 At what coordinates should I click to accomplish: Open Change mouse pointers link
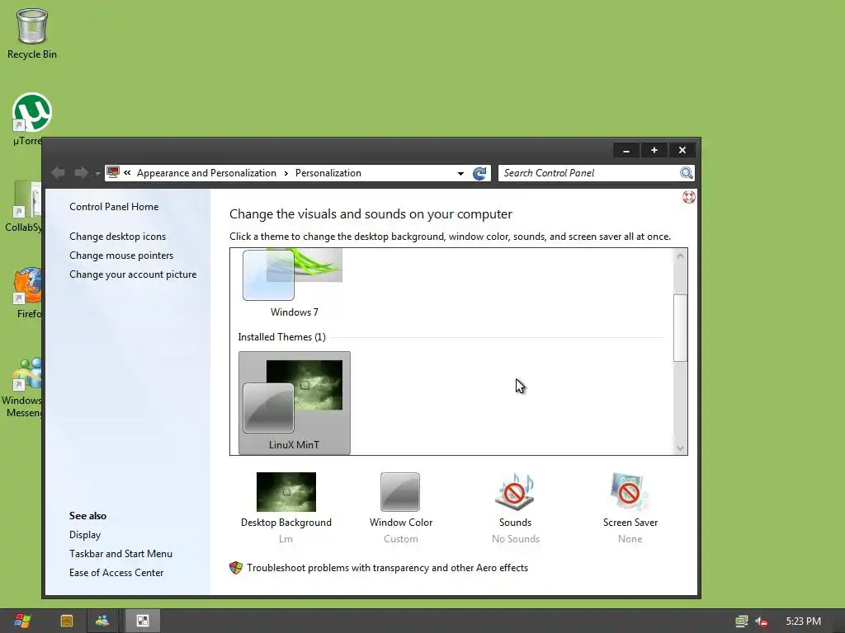pos(121,256)
